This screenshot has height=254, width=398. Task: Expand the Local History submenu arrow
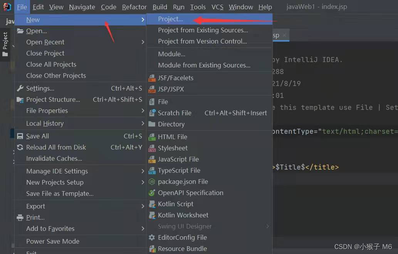143,123
